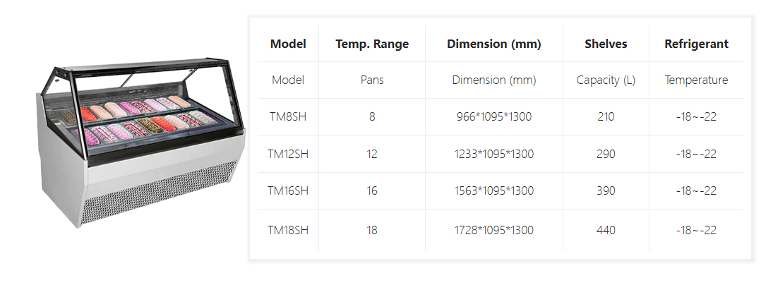The image size is (773, 285).
Task: Click the Refrigerant column header
Action: pyautogui.click(x=696, y=44)
